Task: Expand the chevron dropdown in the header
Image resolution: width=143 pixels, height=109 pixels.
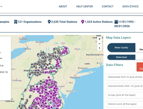Action: click(x=1, y=7)
